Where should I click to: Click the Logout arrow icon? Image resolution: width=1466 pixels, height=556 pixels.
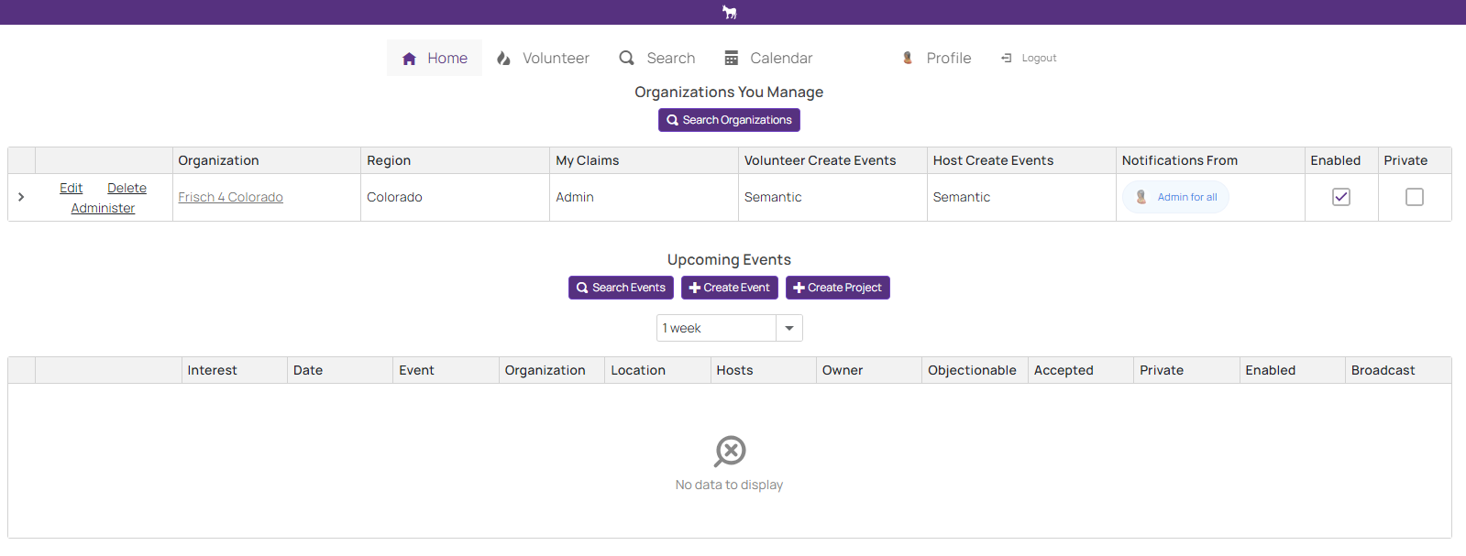click(x=1006, y=58)
